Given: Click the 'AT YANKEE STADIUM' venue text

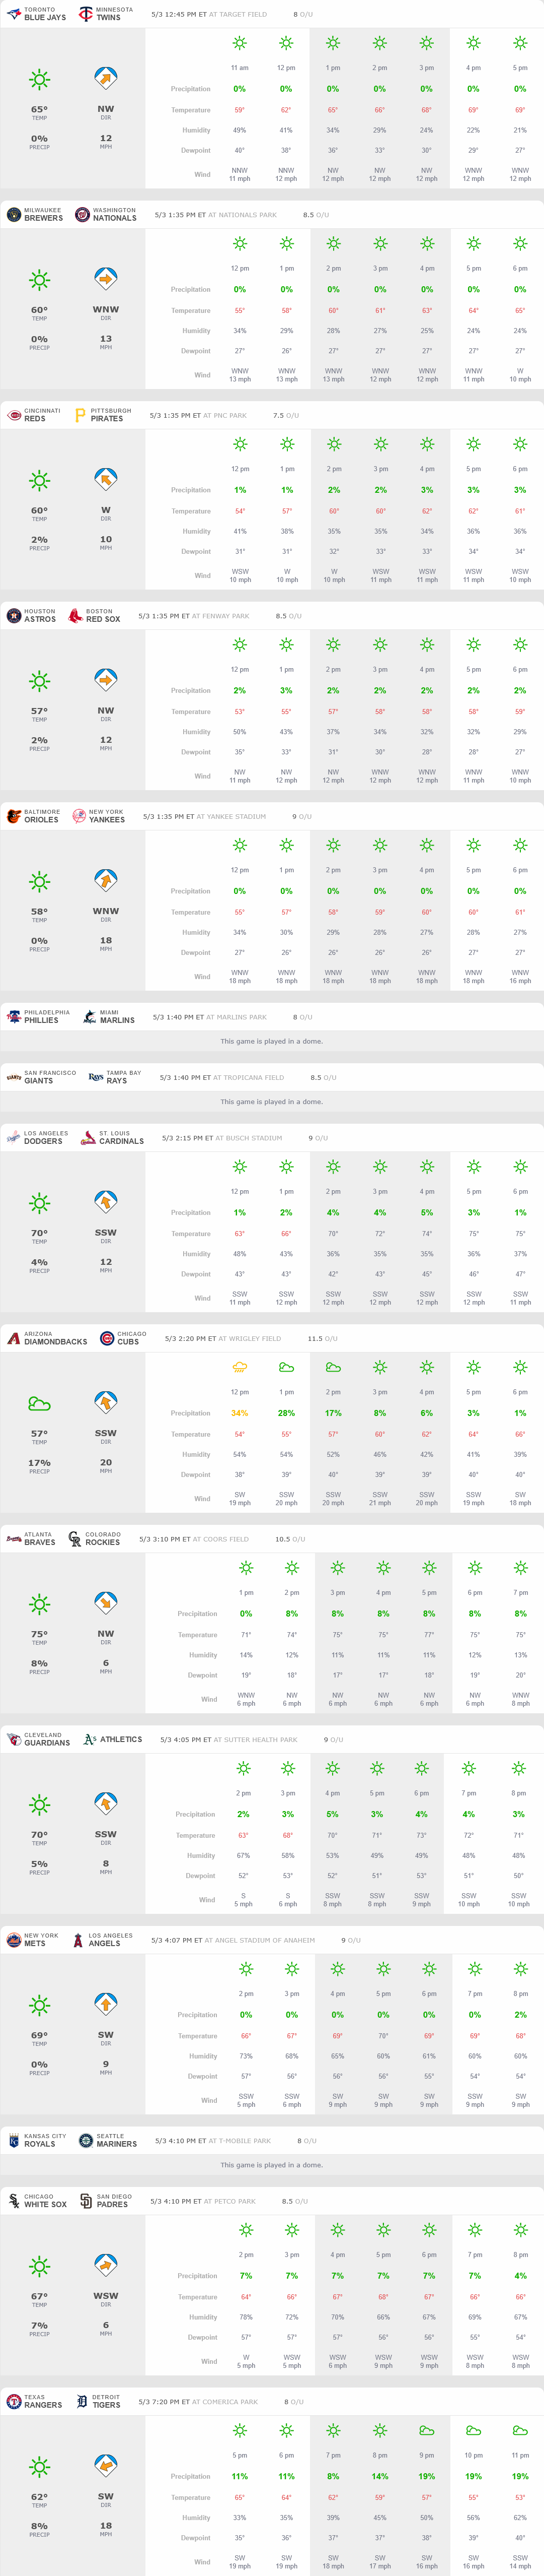Looking at the screenshot, I should (231, 816).
